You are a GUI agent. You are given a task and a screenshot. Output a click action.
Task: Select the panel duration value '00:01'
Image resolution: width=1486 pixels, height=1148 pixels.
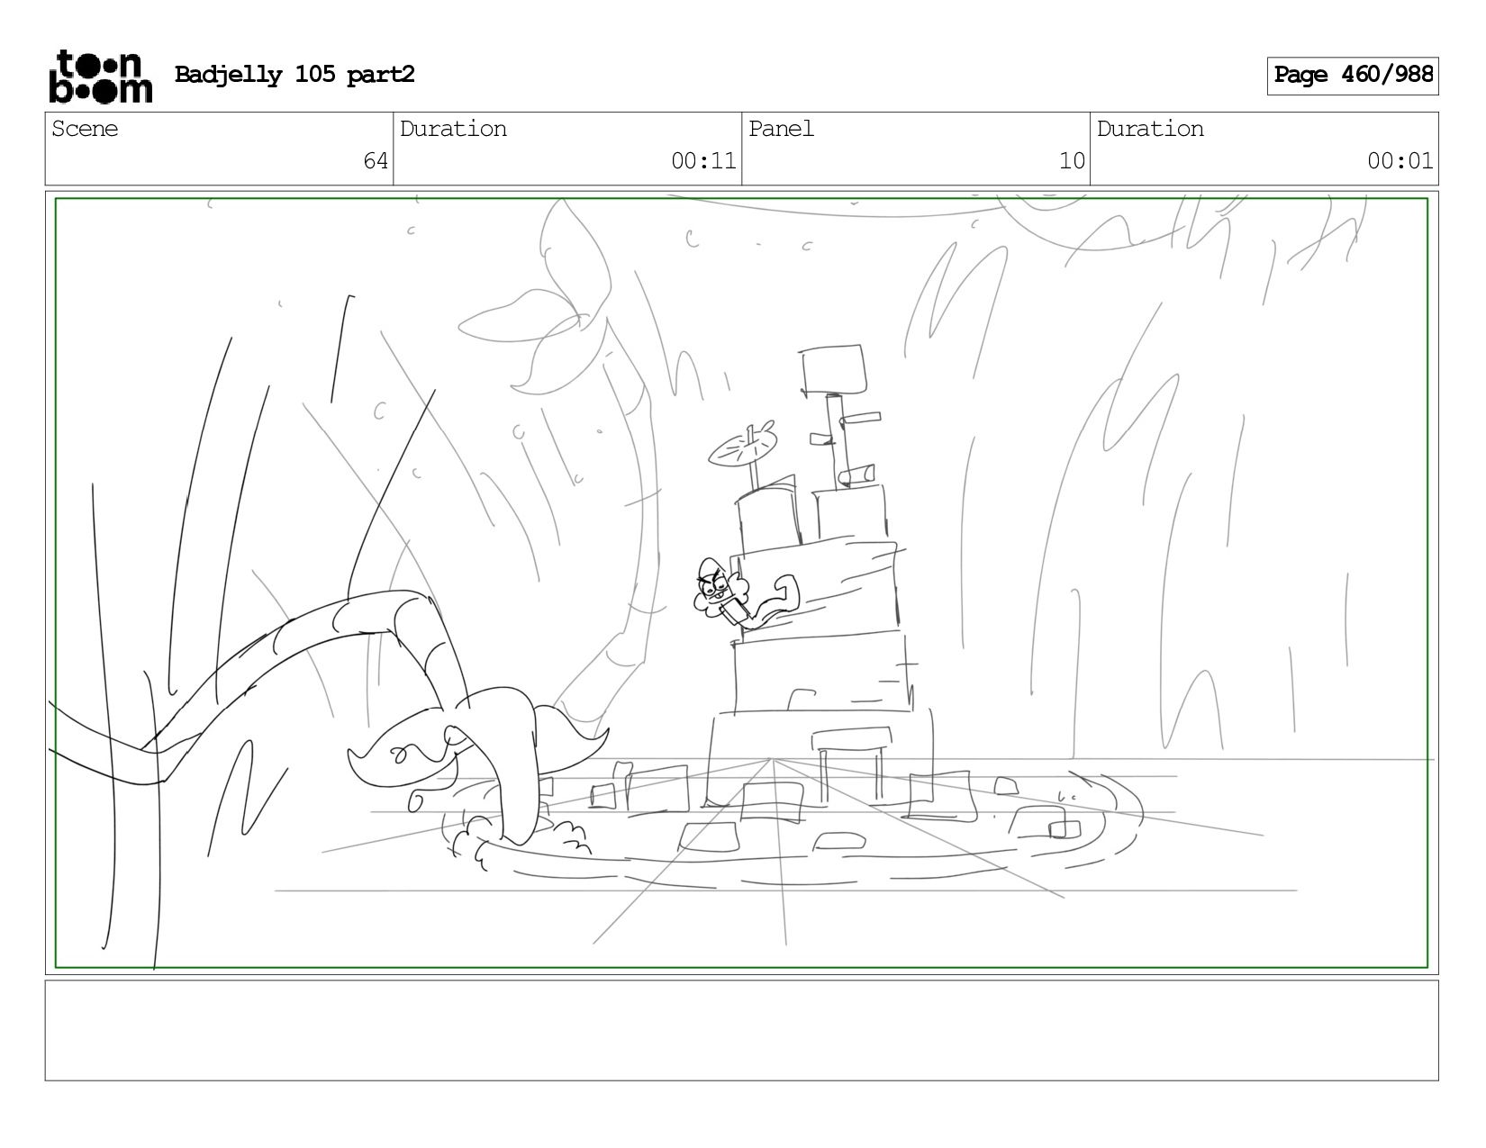tap(1400, 161)
